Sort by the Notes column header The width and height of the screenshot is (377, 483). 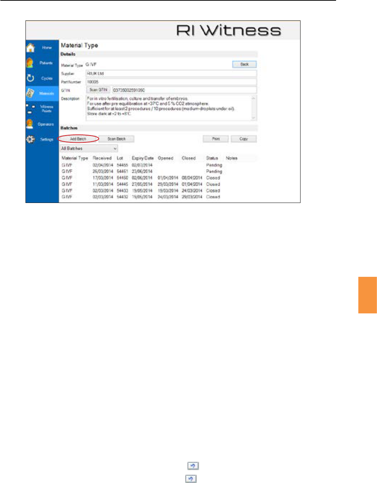coord(232,158)
